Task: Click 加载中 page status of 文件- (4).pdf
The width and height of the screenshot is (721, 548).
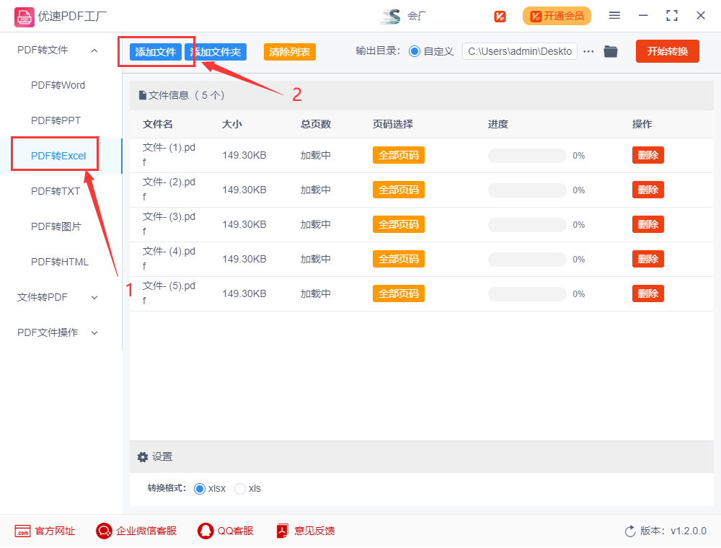Action: (316, 260)
